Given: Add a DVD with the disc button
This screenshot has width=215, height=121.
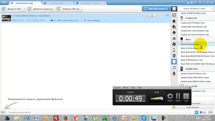Looking at the screenshot, I should click(x=11, y=9).
